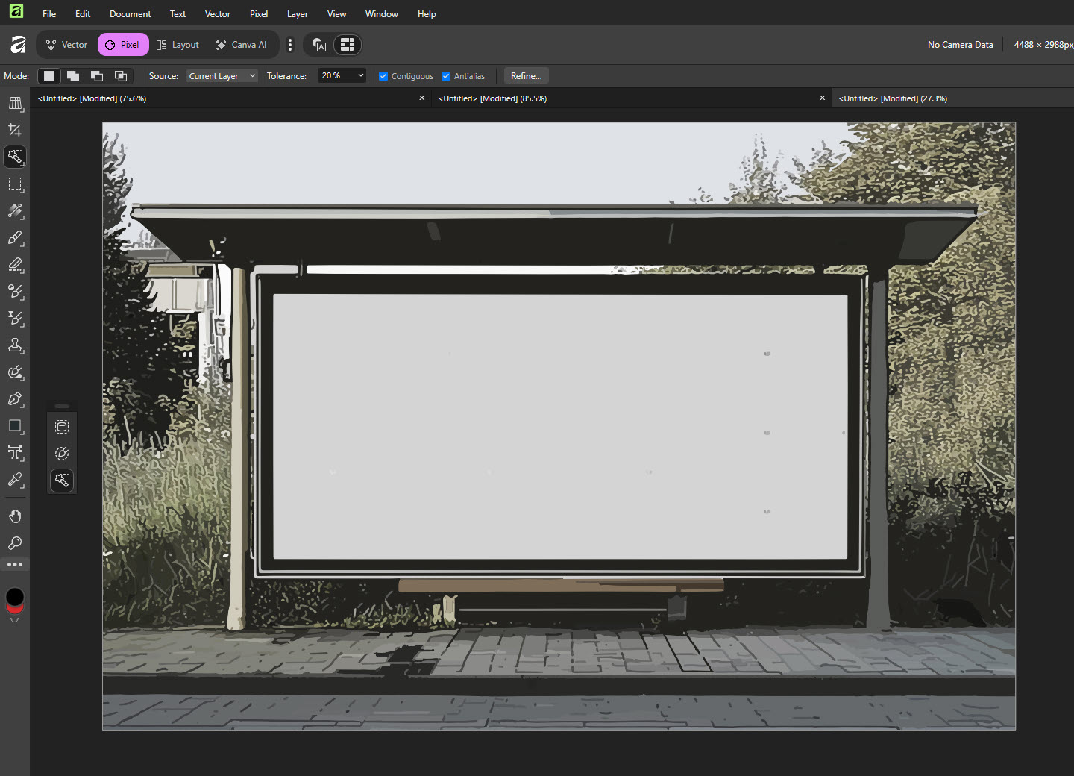Open the Edit menu

pyautogui.click(x=83, y=14)
